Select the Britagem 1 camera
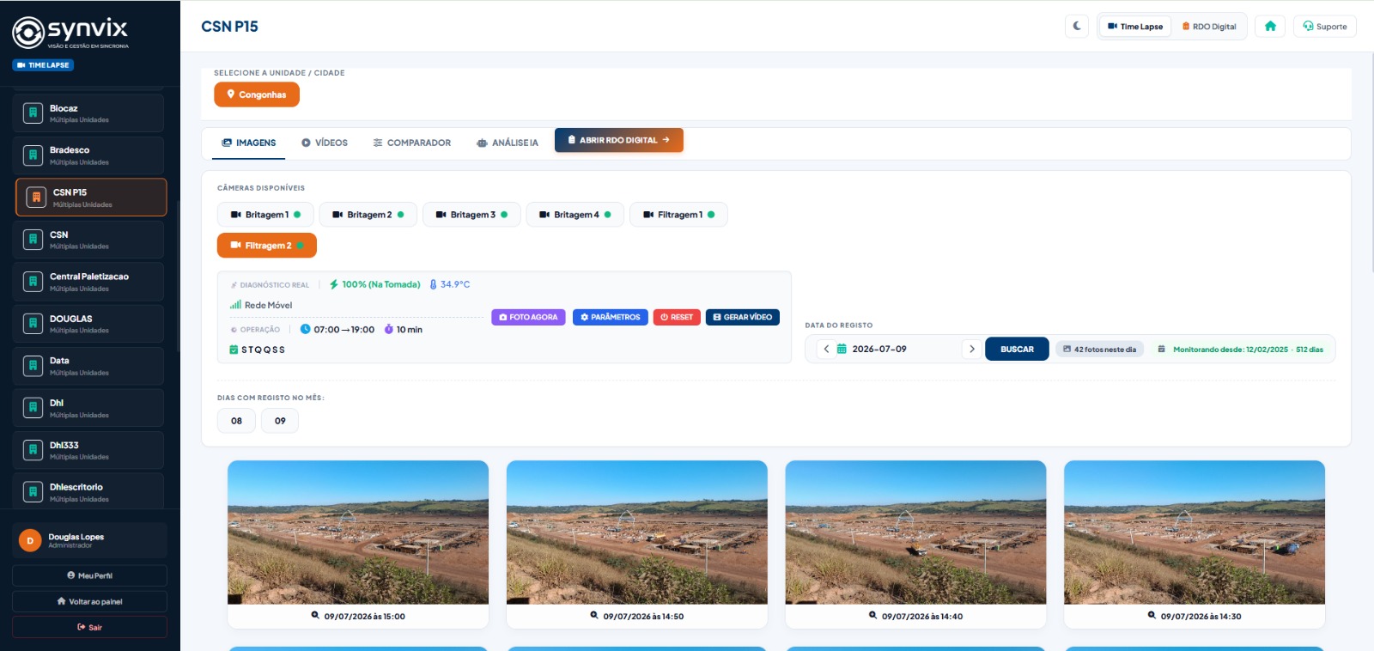Screen dimensions: 1374x651 [265, 215]
